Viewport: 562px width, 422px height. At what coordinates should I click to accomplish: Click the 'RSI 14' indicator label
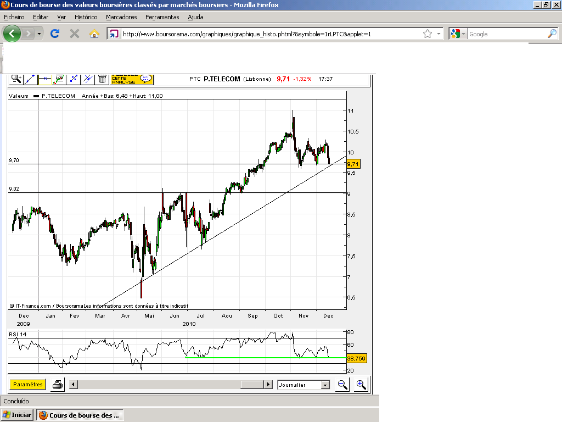pos(18,335)
